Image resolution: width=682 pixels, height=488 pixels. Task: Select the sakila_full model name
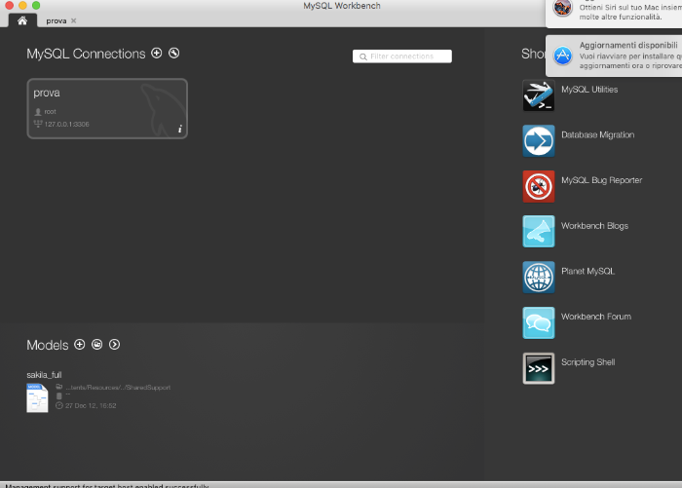(x=44, y=374)
